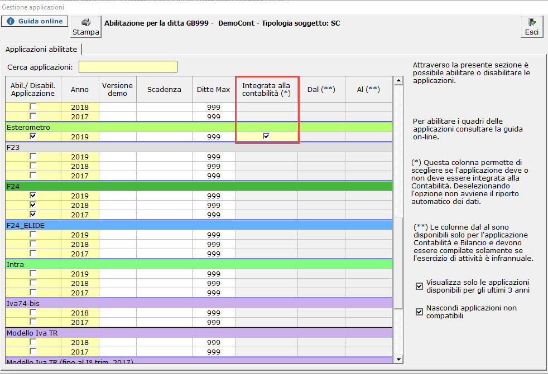Click the Dal (**) column header
This screenshot has height=374, width=548.
tap(321, 89)
